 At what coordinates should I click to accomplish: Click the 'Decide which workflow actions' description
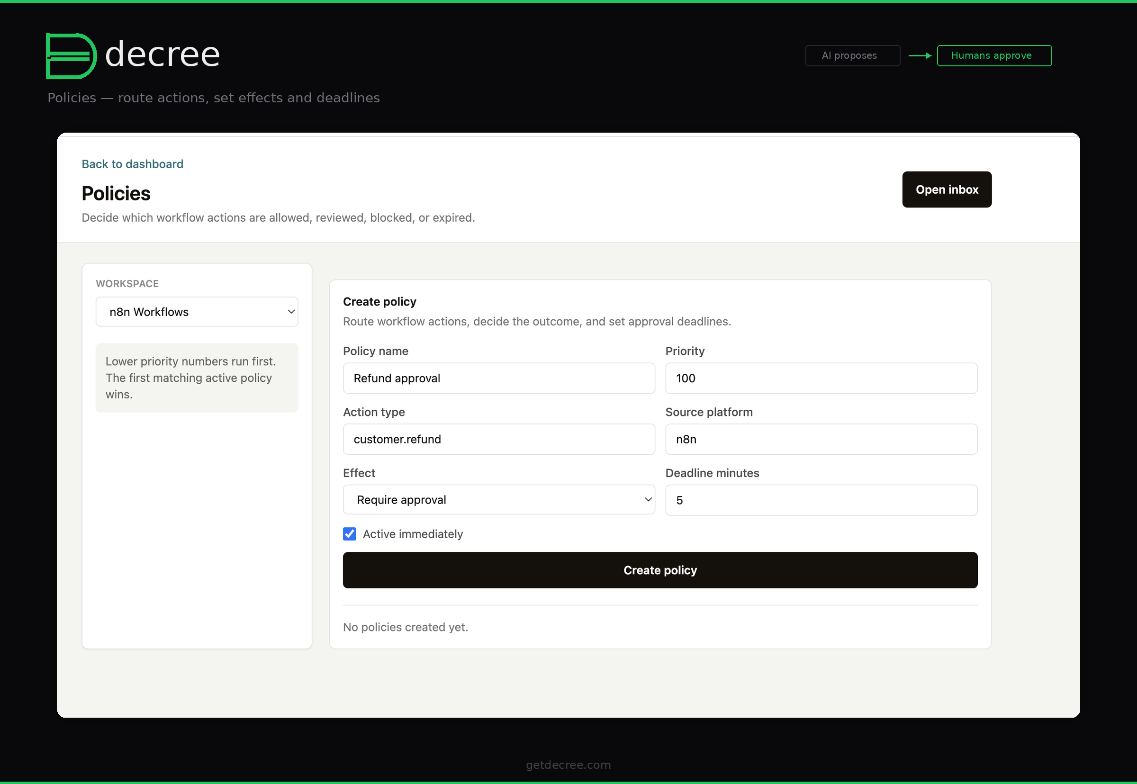278,217
